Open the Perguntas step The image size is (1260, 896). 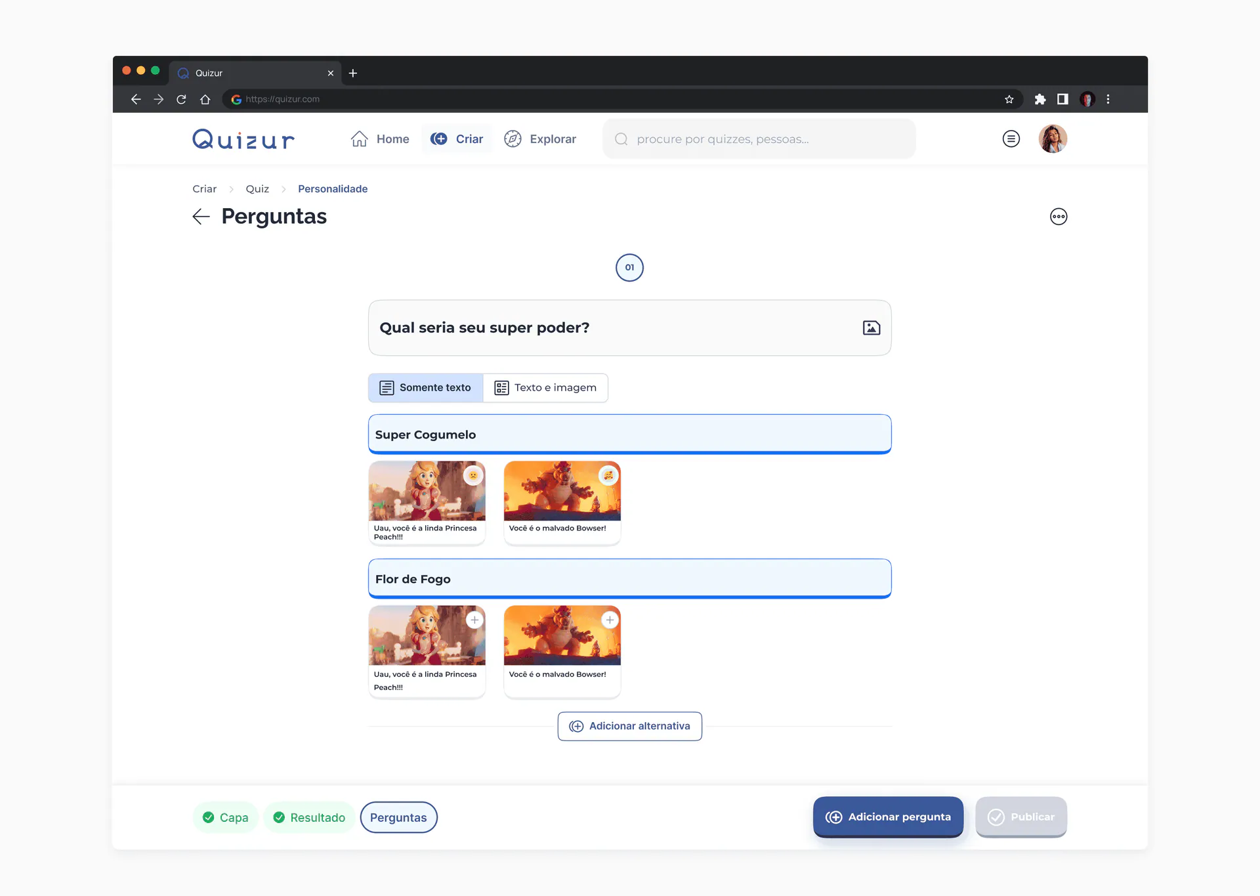tap(398, 817)
